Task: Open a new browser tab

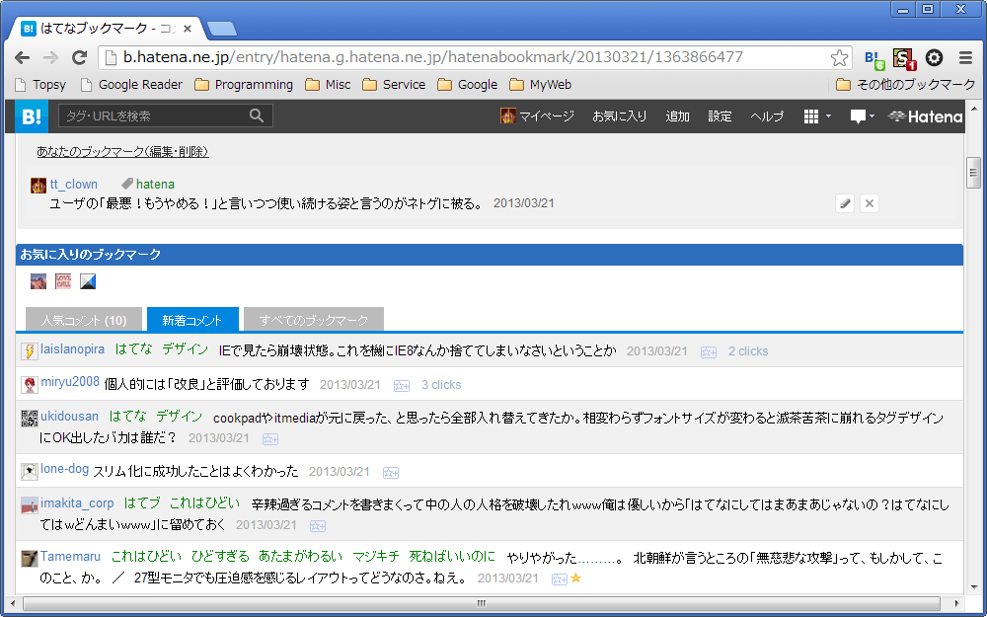Action: [222, 29]
